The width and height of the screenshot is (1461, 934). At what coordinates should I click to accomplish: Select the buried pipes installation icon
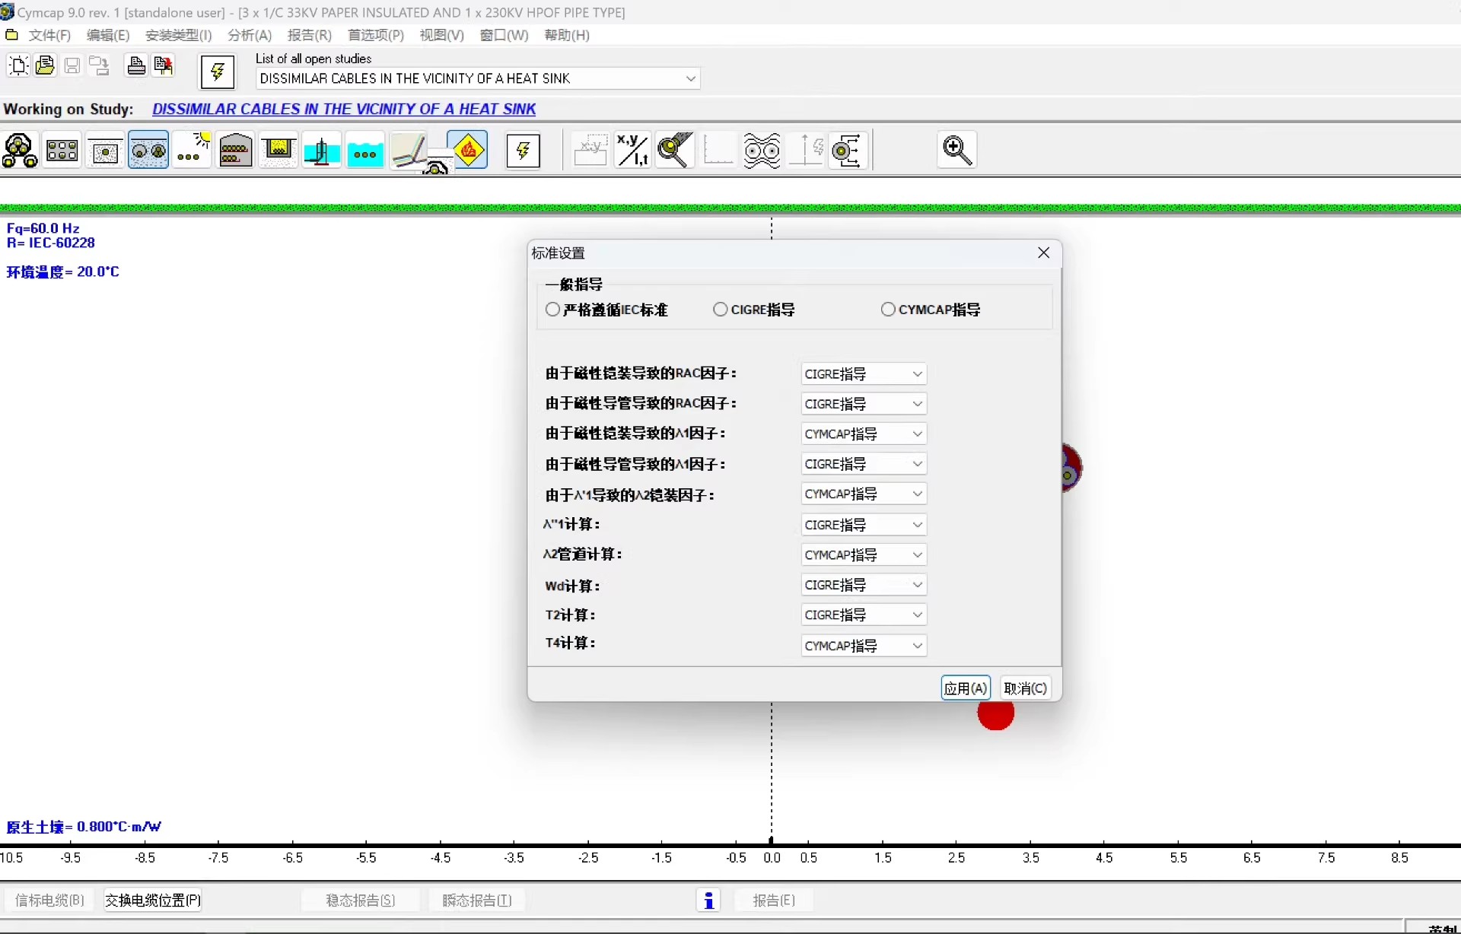point(148,151)
